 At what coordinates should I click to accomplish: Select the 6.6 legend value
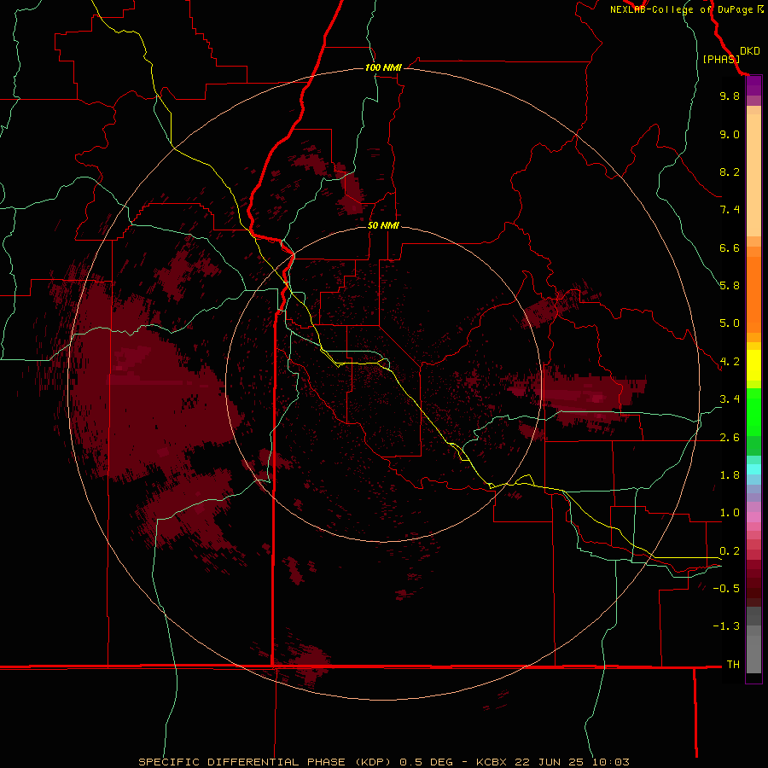click(x=730, y=247)
